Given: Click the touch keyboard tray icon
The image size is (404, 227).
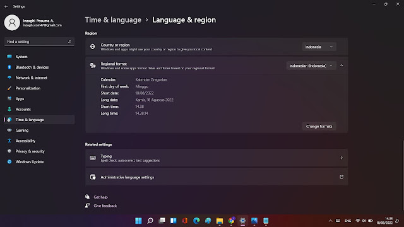Looking at the screenshot, I should pos(338,221).
